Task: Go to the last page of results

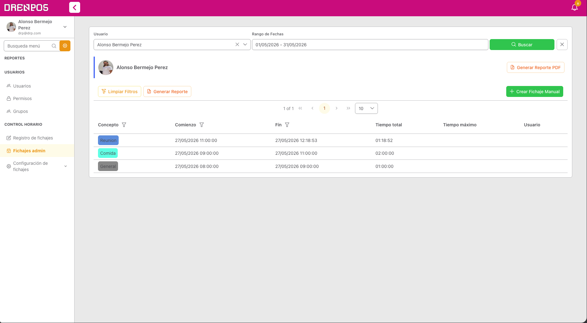Action: tap(348, 108)
